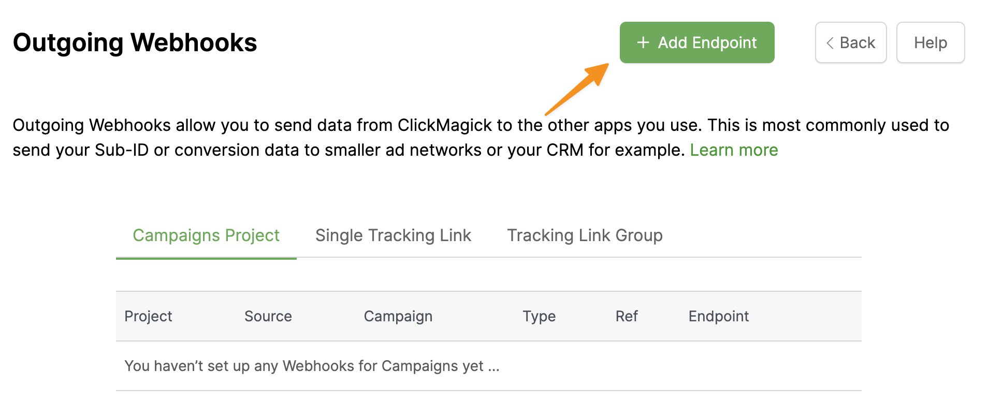Click the Ref column header
This screenshot has width=988, height=416.
[626, 316]
